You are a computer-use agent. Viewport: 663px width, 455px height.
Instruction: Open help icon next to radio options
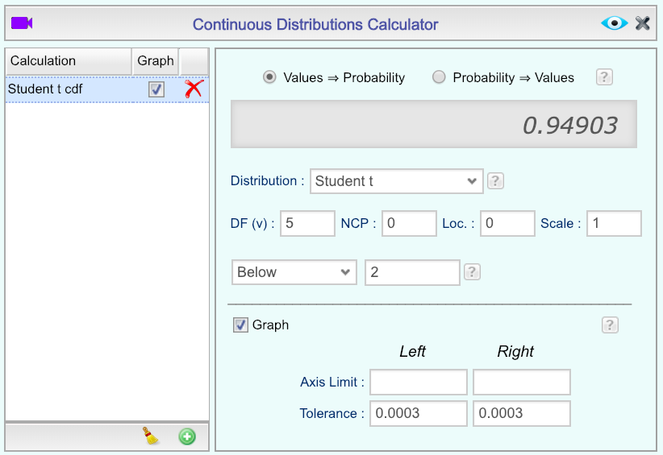click(604, 77)
